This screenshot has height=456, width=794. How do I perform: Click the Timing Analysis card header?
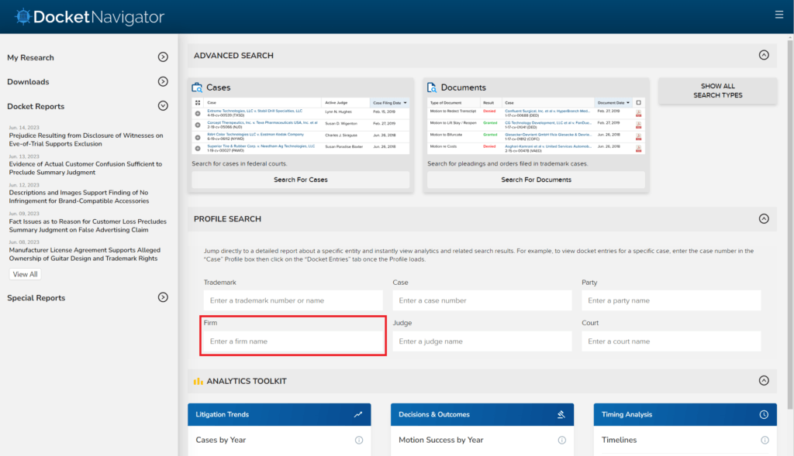pyautogui.click(x=685, y=414)
